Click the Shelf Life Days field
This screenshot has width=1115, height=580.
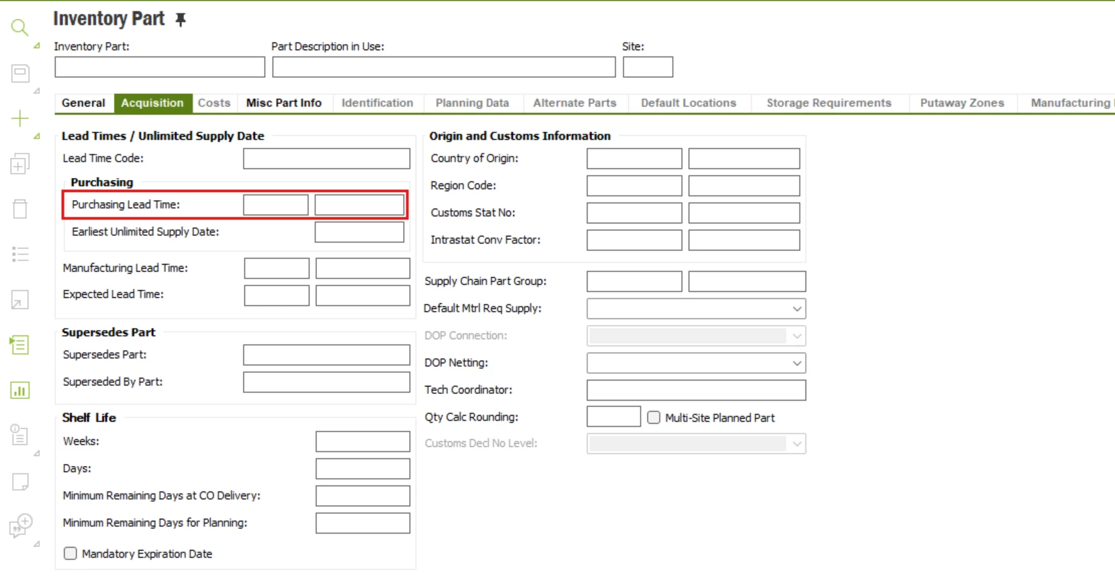(x=363, y=469)
